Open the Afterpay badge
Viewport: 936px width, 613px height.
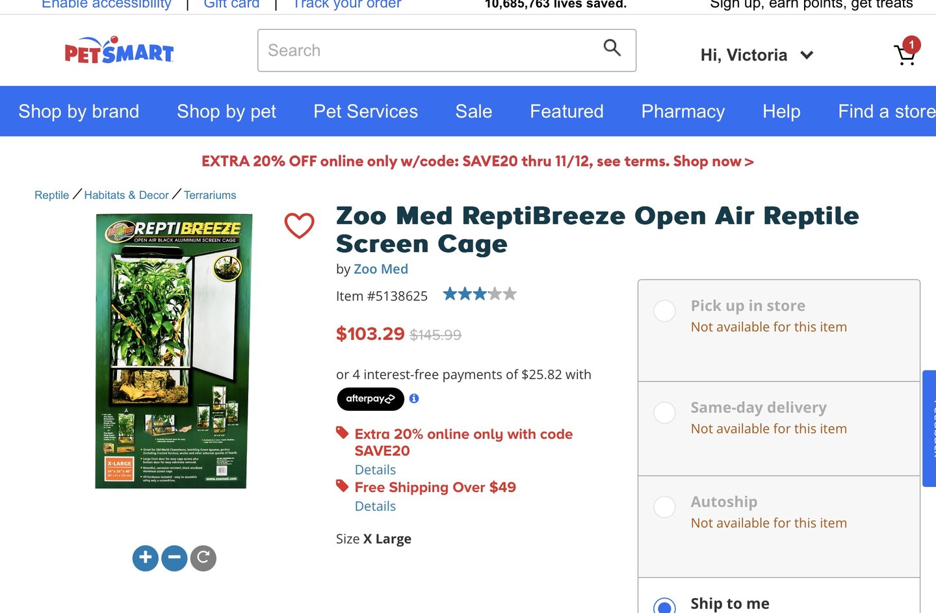pos(370,398)
